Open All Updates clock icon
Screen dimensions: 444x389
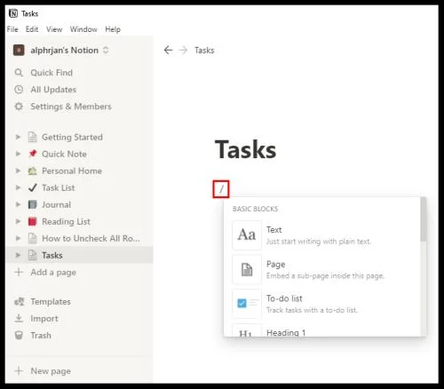point(19,90)
